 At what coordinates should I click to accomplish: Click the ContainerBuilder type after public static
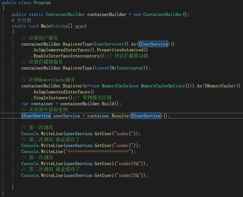tap(65, 14)
